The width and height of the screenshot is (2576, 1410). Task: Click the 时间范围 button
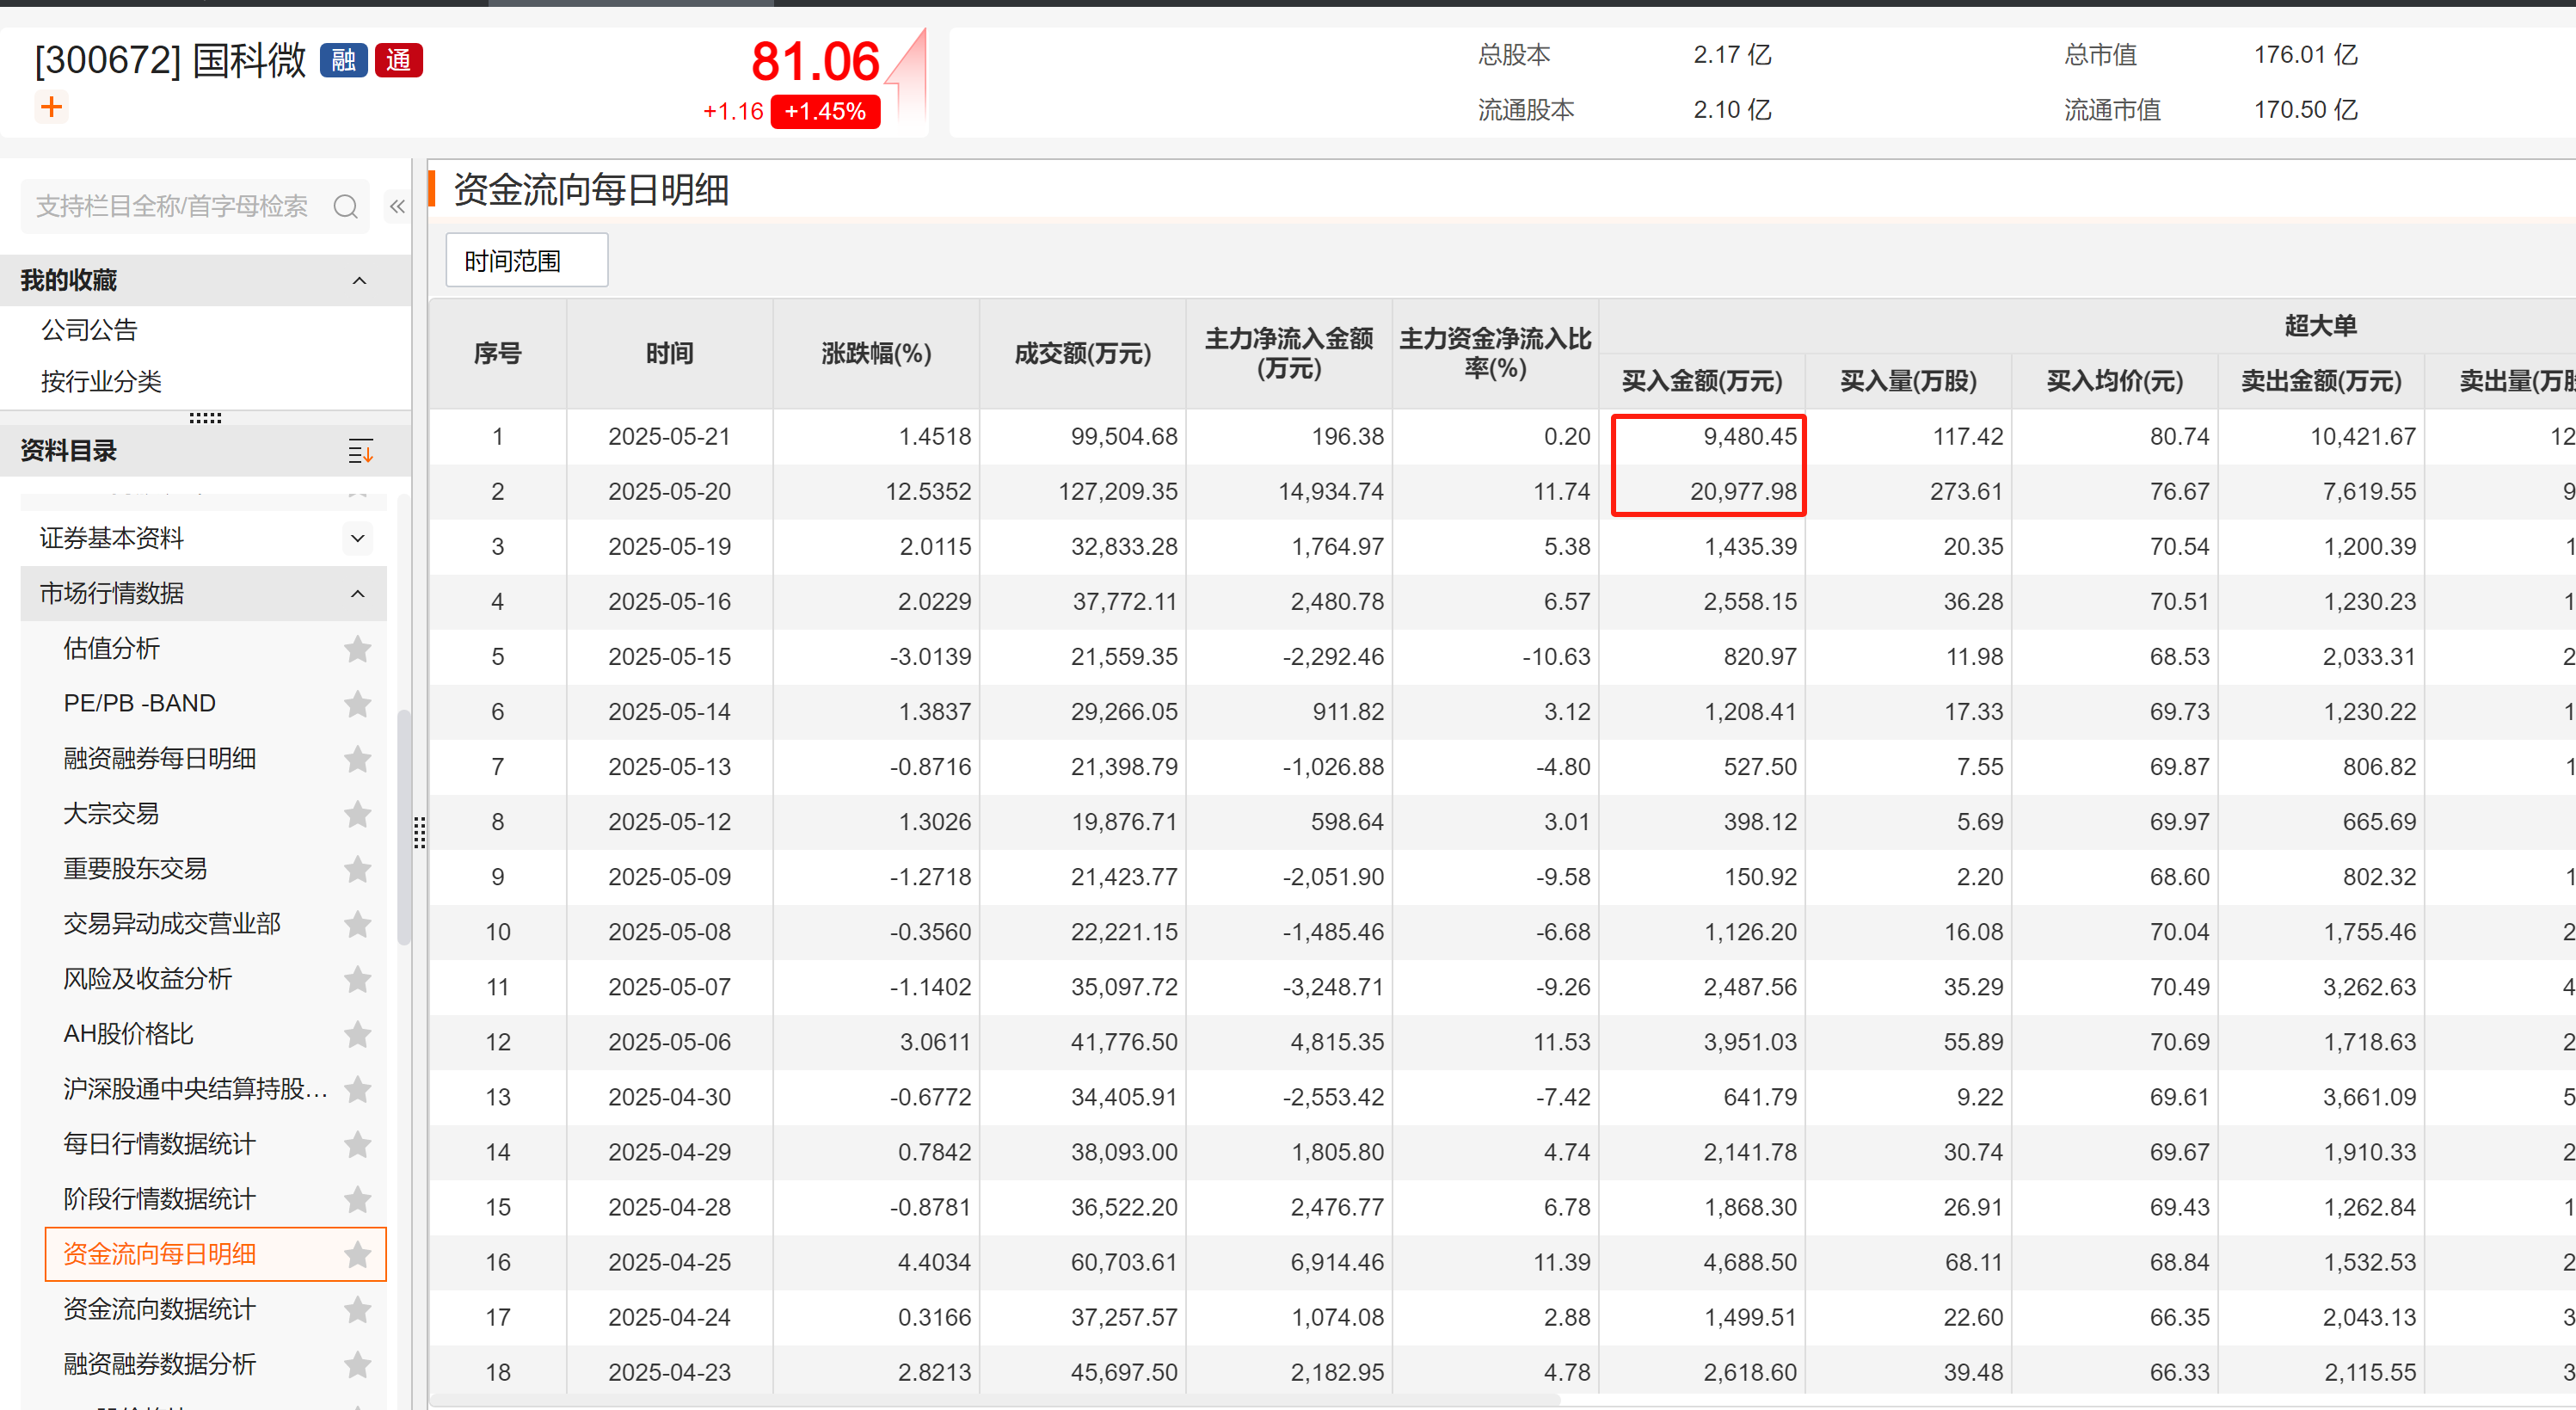pos(526,261)
